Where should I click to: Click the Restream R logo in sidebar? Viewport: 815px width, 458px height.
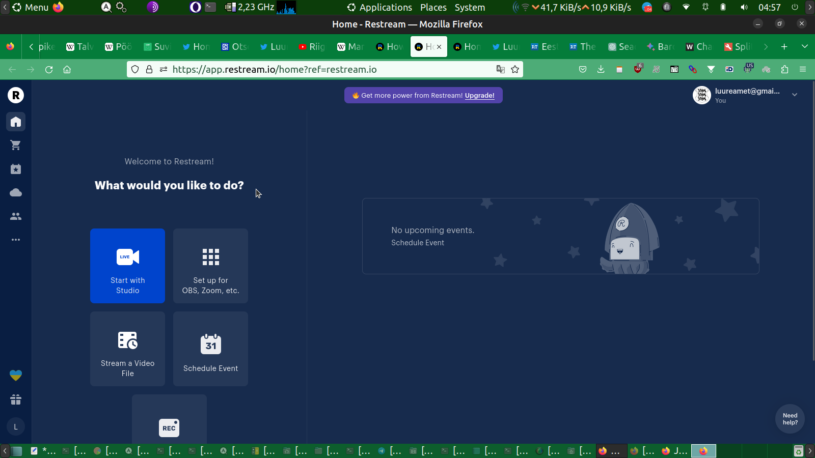pyautogui.click(x=16, y=95)
